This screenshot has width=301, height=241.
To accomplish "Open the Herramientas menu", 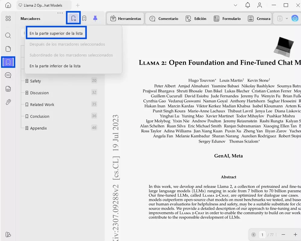I will pyautogui.click(x=126, y=18).
